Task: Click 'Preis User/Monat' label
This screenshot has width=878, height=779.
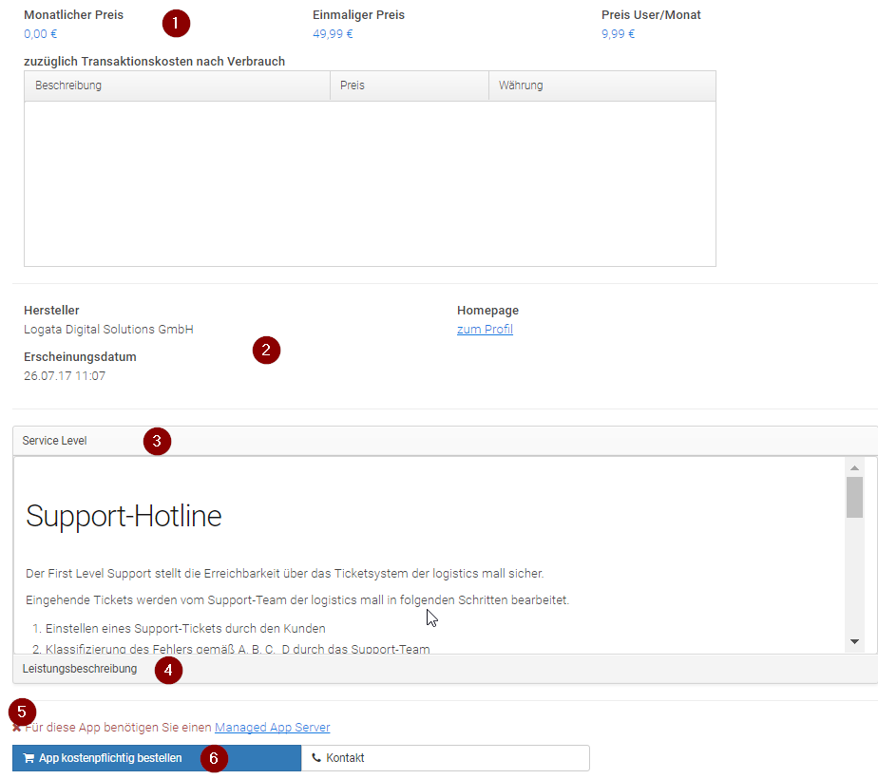Action: click(651, 14)
